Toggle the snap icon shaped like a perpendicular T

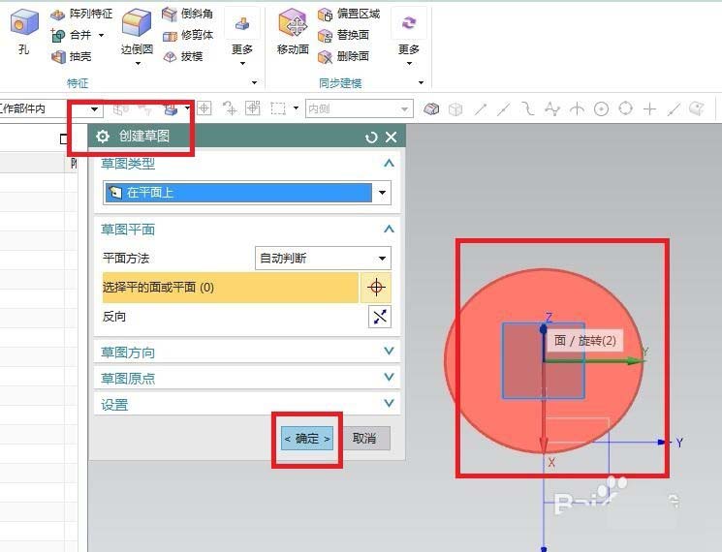(577, 109)
